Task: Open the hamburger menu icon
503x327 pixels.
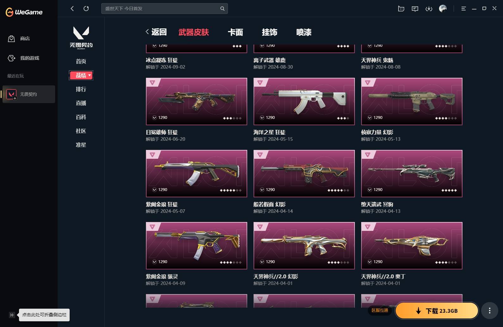Action: tap(463, 9)
